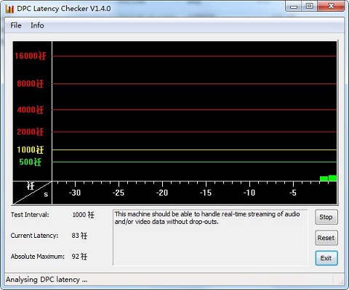Click the window resize grip in status bar
This screenshot has height=290, width=349.
[x=342, y=282]
